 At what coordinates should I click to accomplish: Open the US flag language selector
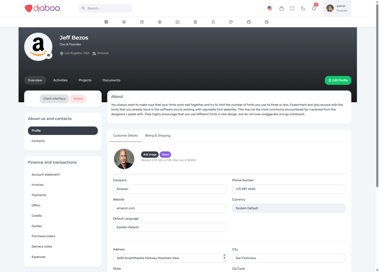pyautogui.click(x=270, y=8)
